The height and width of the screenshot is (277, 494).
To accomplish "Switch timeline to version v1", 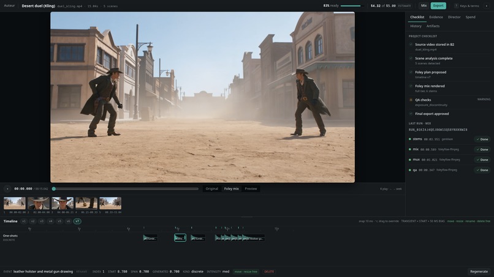I will pyautogui.click(x=24, y=221).
